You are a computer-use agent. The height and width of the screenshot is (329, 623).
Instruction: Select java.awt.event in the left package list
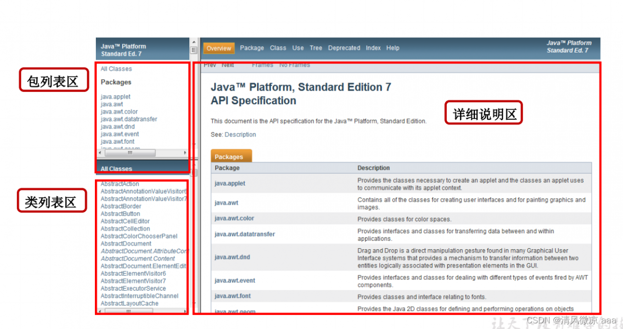pyautogui.click(x=120, y=134)
